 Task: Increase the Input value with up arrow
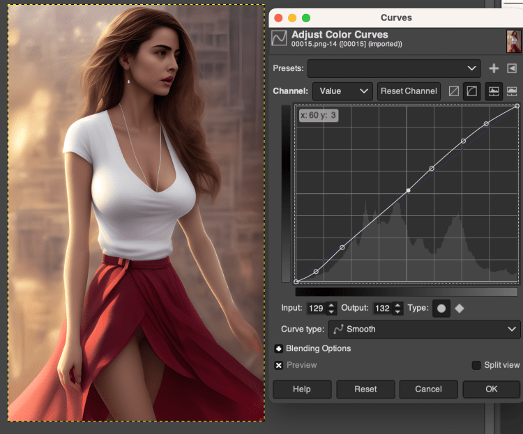click(331, 304)
